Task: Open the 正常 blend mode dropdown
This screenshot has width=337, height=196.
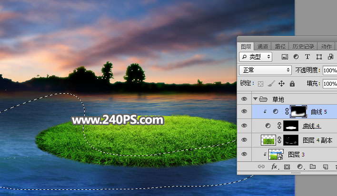Action: [x=265, y=70]
